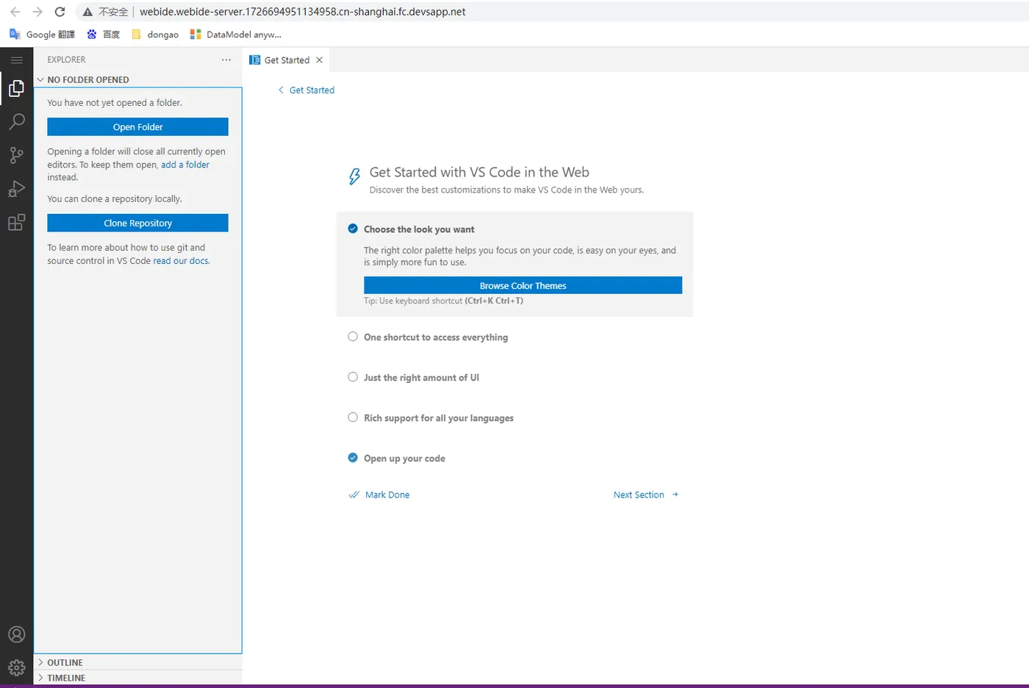This screenshot has height=688, width=1029.
Task: Open the Accounts icon in activity bar
Action: click(16, 634)
